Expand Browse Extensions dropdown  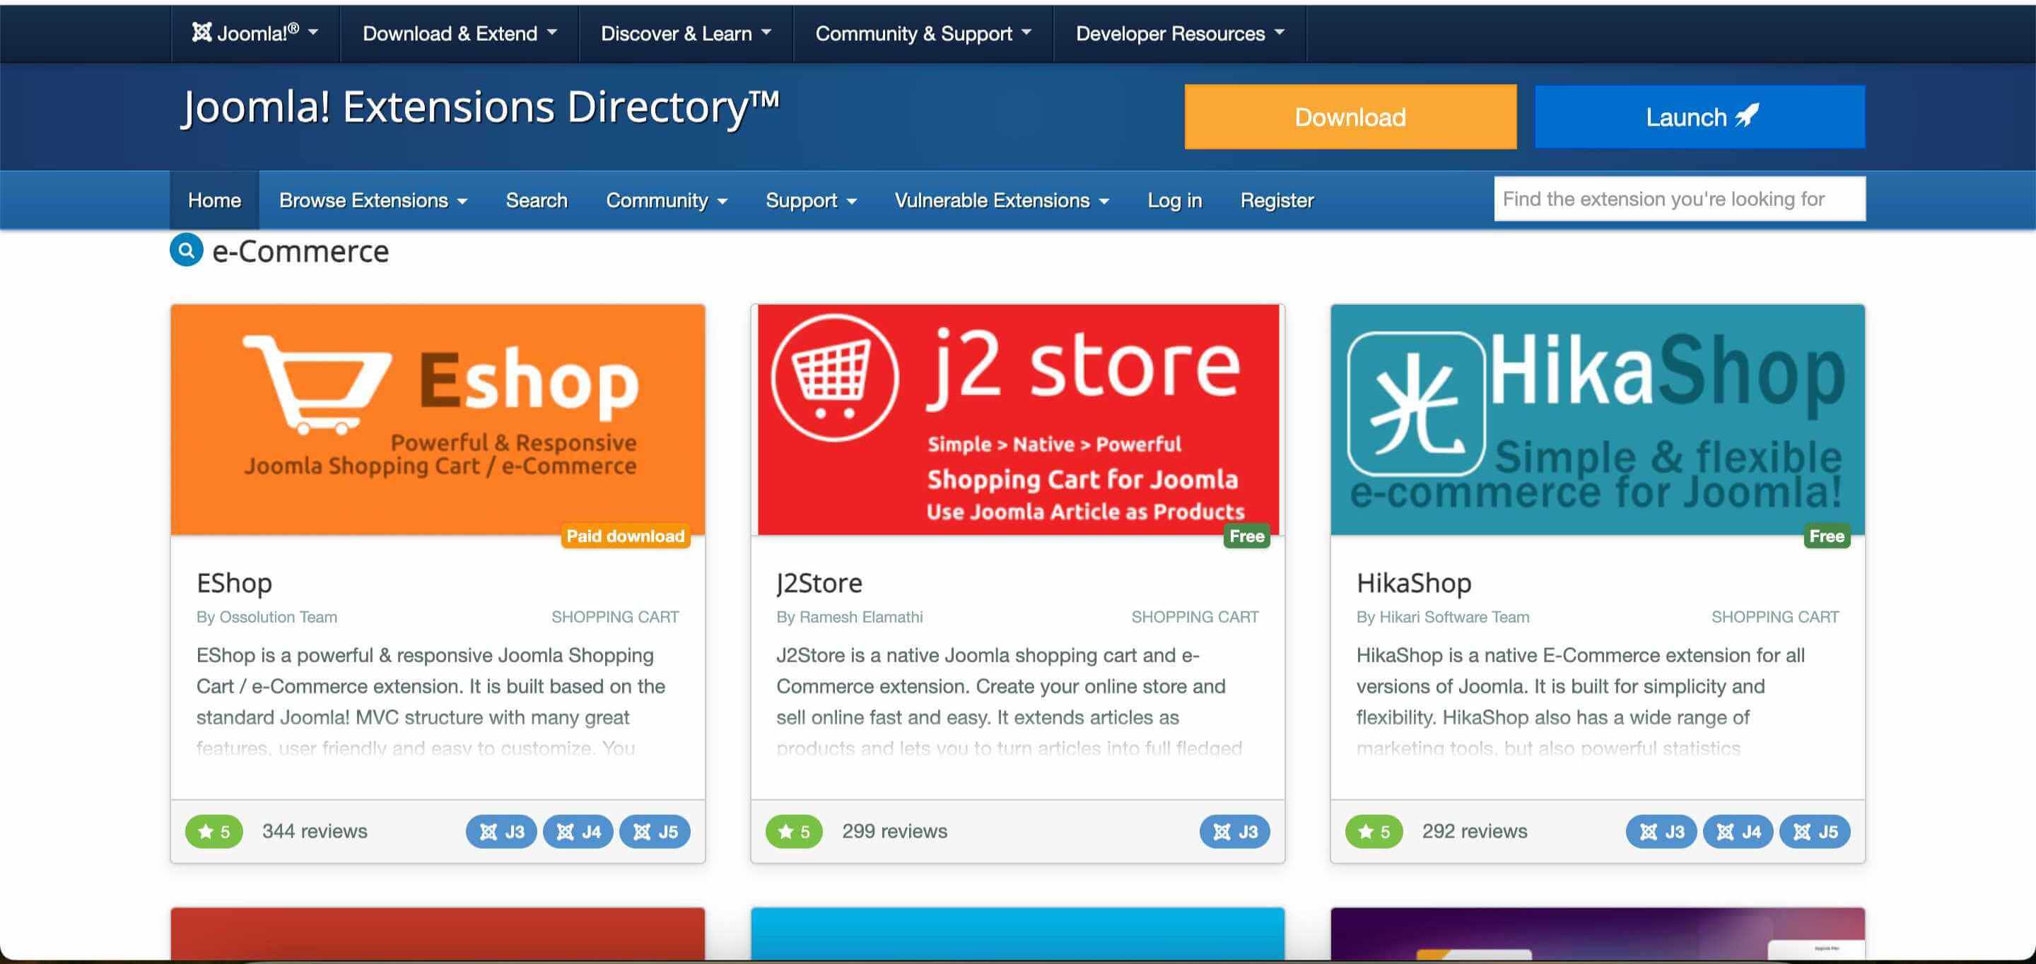point(373,200)
